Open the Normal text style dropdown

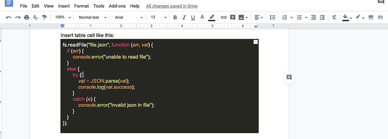point(92,17)
